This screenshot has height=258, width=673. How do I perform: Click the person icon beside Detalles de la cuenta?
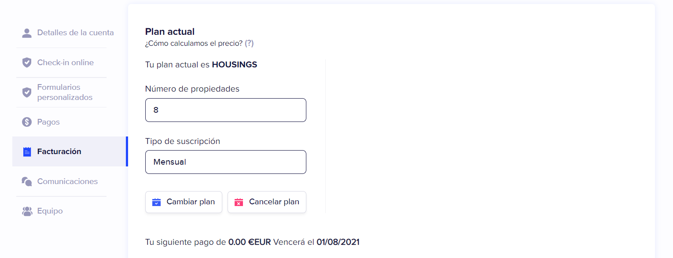[27, 33]
